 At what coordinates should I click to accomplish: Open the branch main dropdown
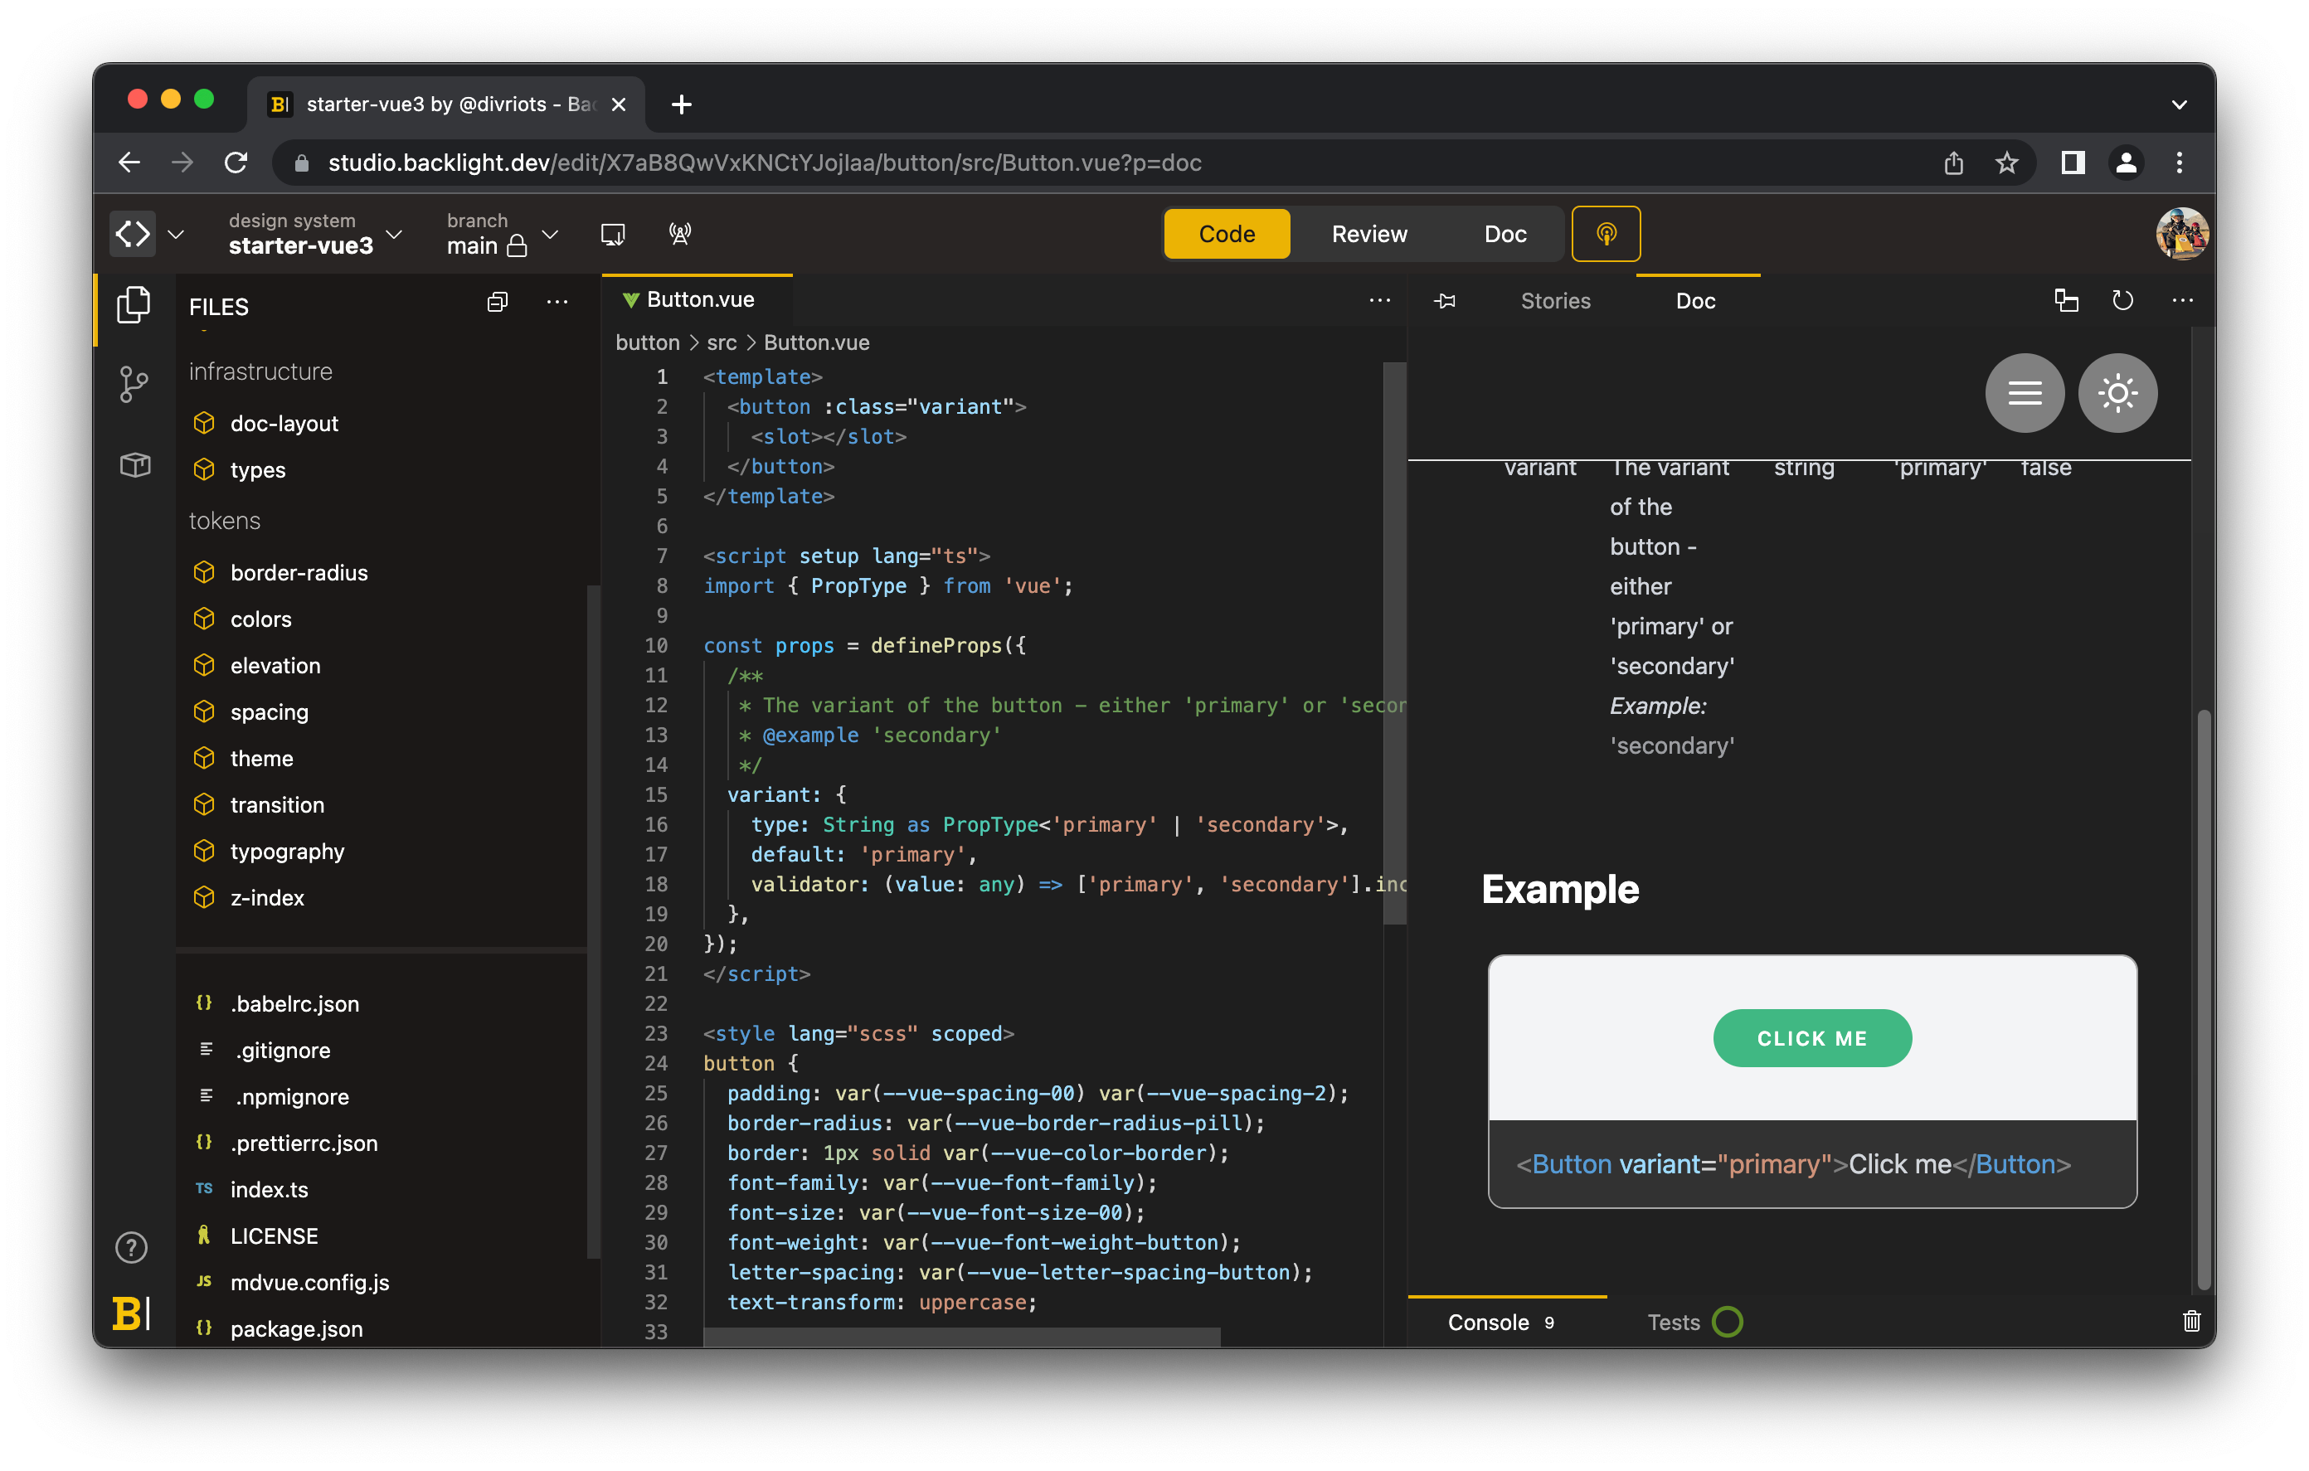pos(551,234)
